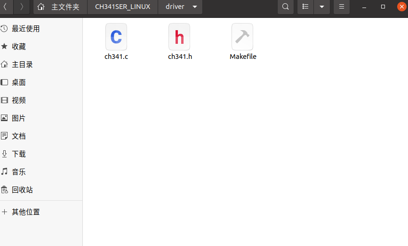Expand the driver folder dropdown arrow
Screen dimensions: 408x246
(195, 7)
